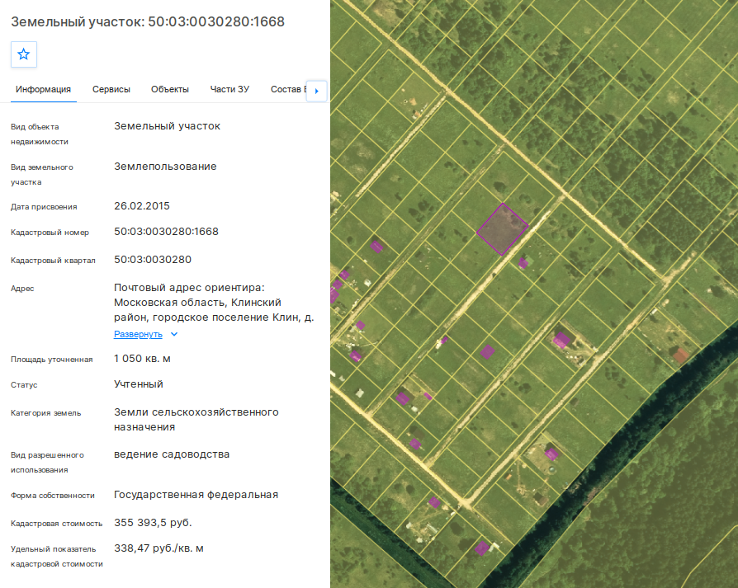Click date value 26.02.2015
Viewport: 738px width, 588px height.
point(142,206)
